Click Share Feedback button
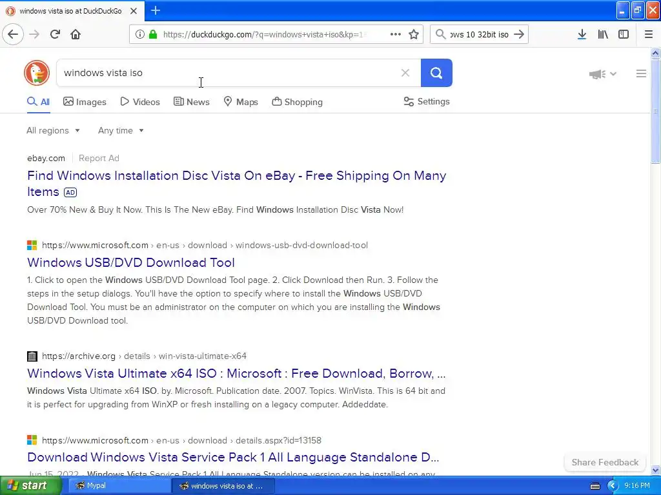661x495 pixels. click(605, 462)
